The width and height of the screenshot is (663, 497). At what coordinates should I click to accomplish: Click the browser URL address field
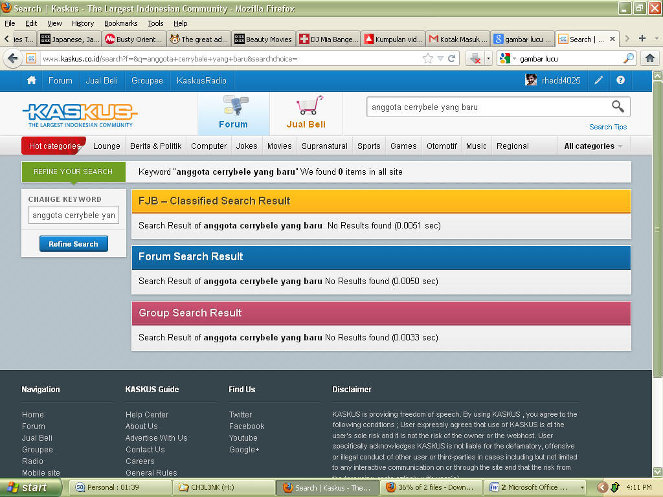[230, 59]
